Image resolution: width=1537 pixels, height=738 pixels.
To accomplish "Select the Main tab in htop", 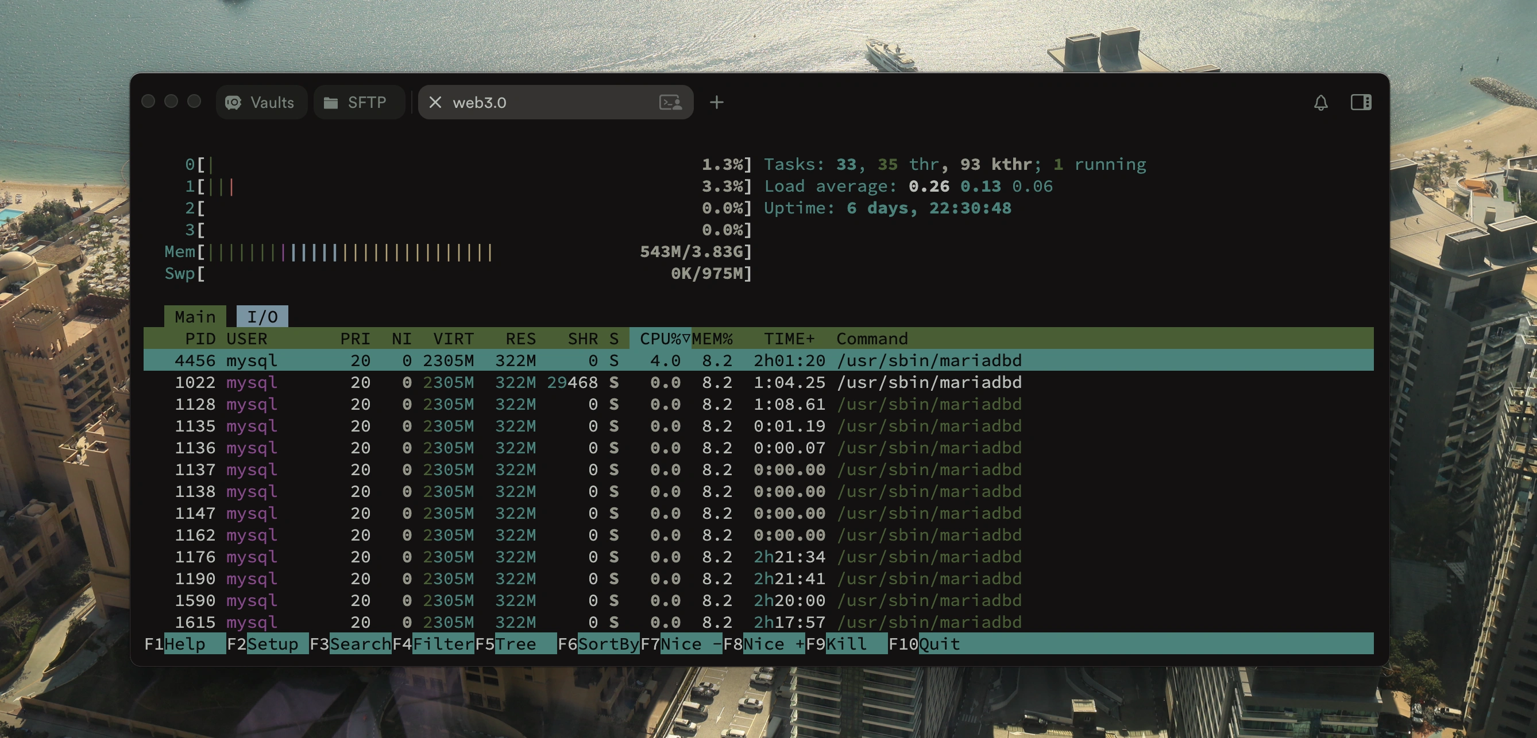I will pos(195,317).
